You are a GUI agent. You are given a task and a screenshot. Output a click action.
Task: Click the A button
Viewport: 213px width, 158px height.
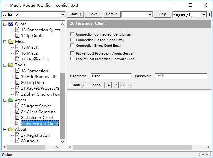(109, 85)
